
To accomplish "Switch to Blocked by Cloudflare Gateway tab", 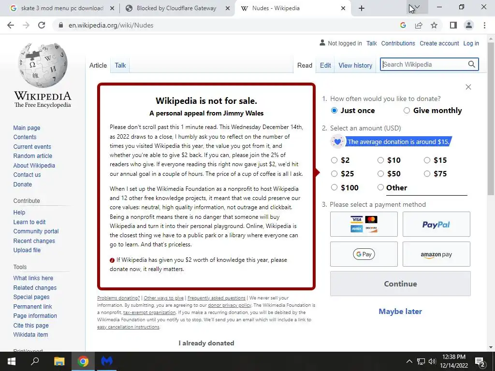I will pos(176,8).
